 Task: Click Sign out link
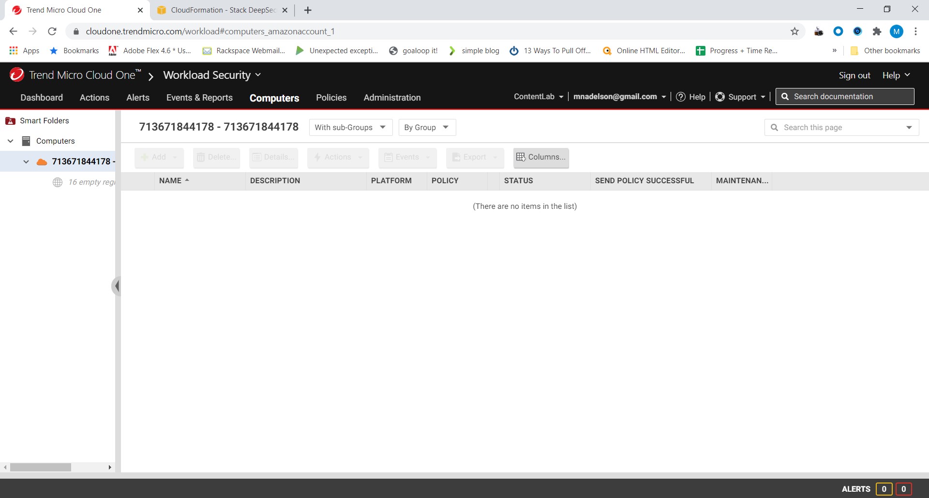(854, 75)
